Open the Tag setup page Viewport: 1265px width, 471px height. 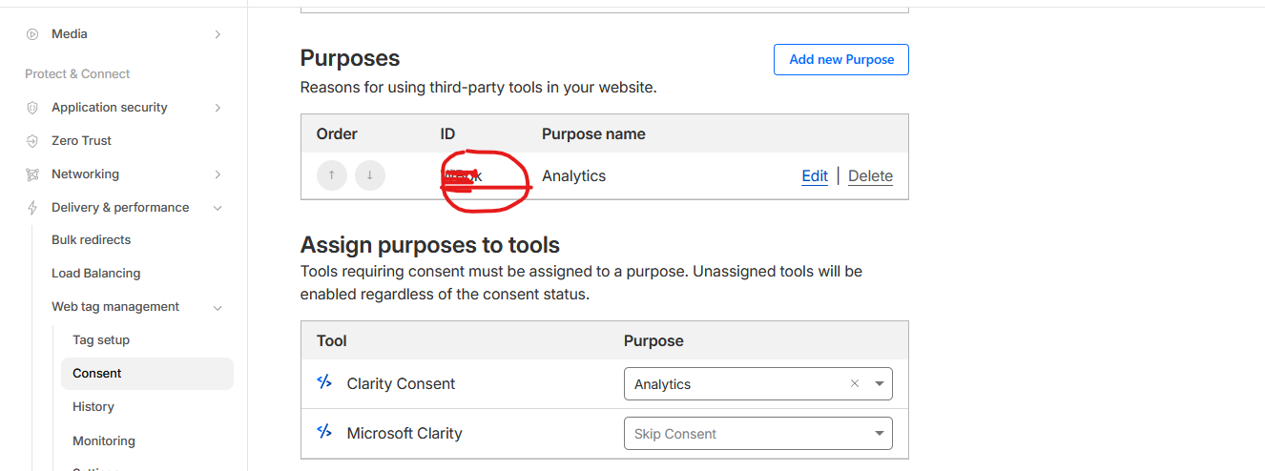click(x=101, y=340)
